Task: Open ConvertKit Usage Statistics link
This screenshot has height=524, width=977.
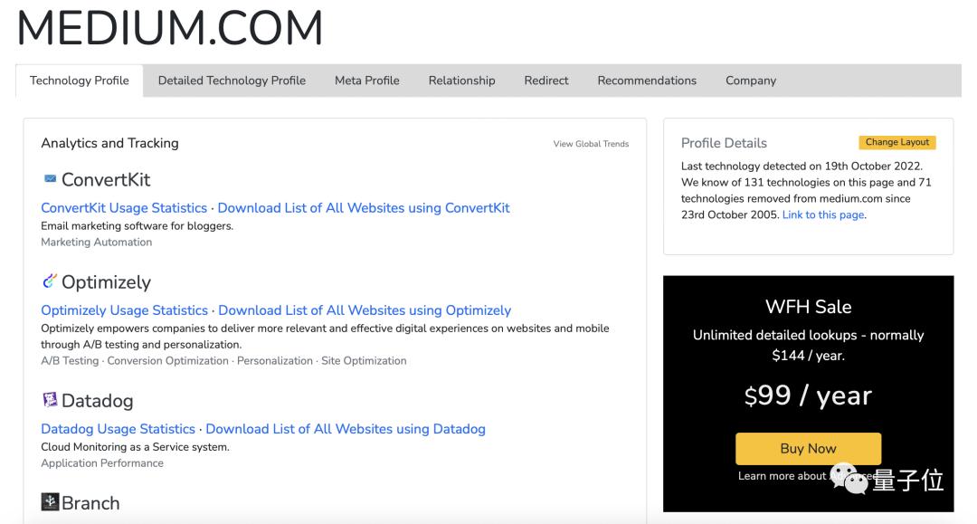Action: 124,208
